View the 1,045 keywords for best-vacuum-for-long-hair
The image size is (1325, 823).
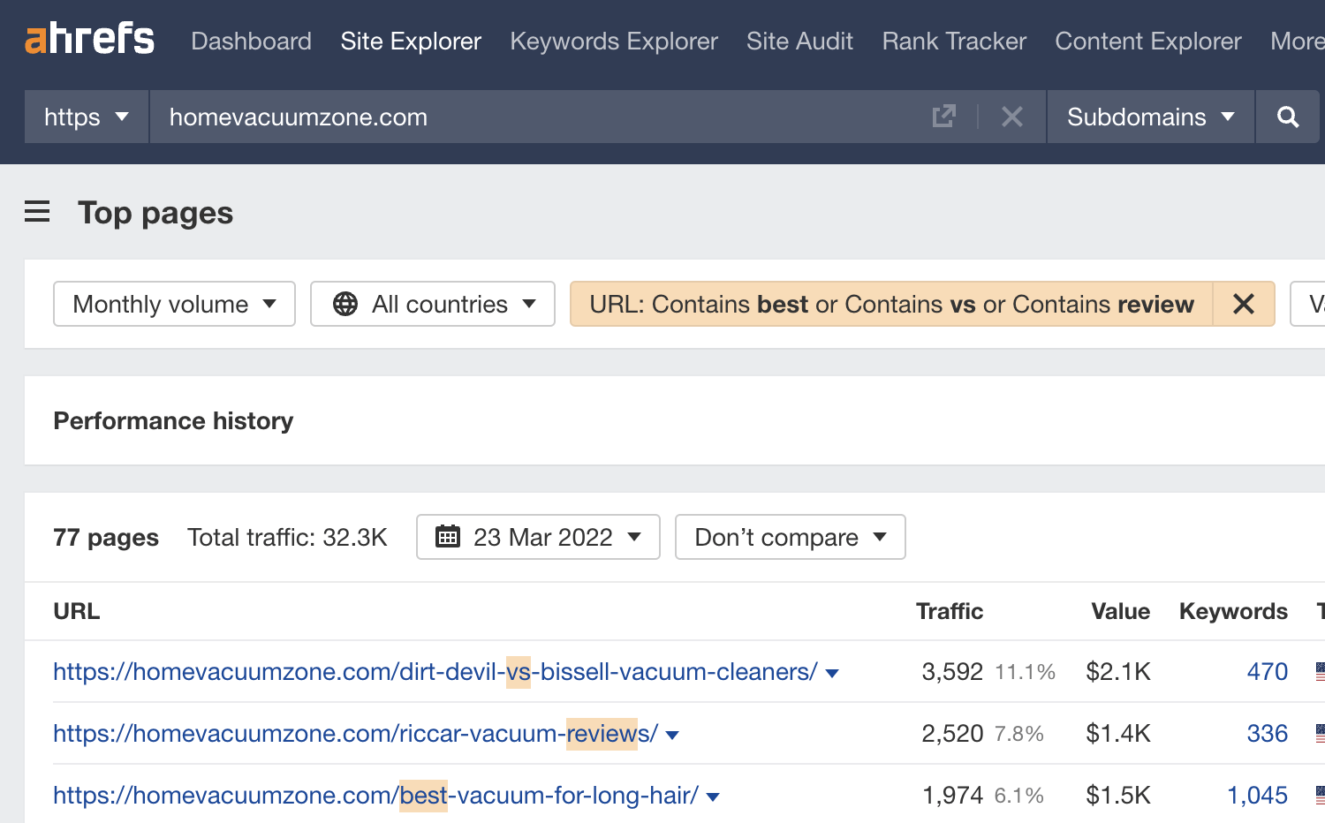1258,795
